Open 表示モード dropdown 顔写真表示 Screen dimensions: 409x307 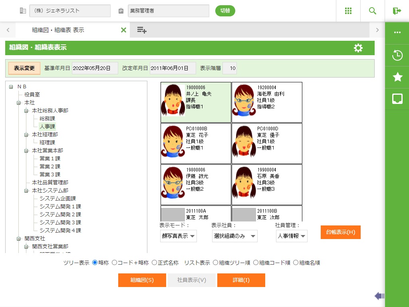179,236
